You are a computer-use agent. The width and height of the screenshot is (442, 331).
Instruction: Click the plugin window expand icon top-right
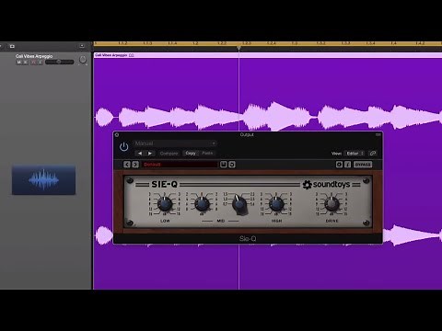coord(378,134)
